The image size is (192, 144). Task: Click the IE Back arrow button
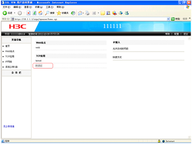pyautogui.click(x=5, y=13)
